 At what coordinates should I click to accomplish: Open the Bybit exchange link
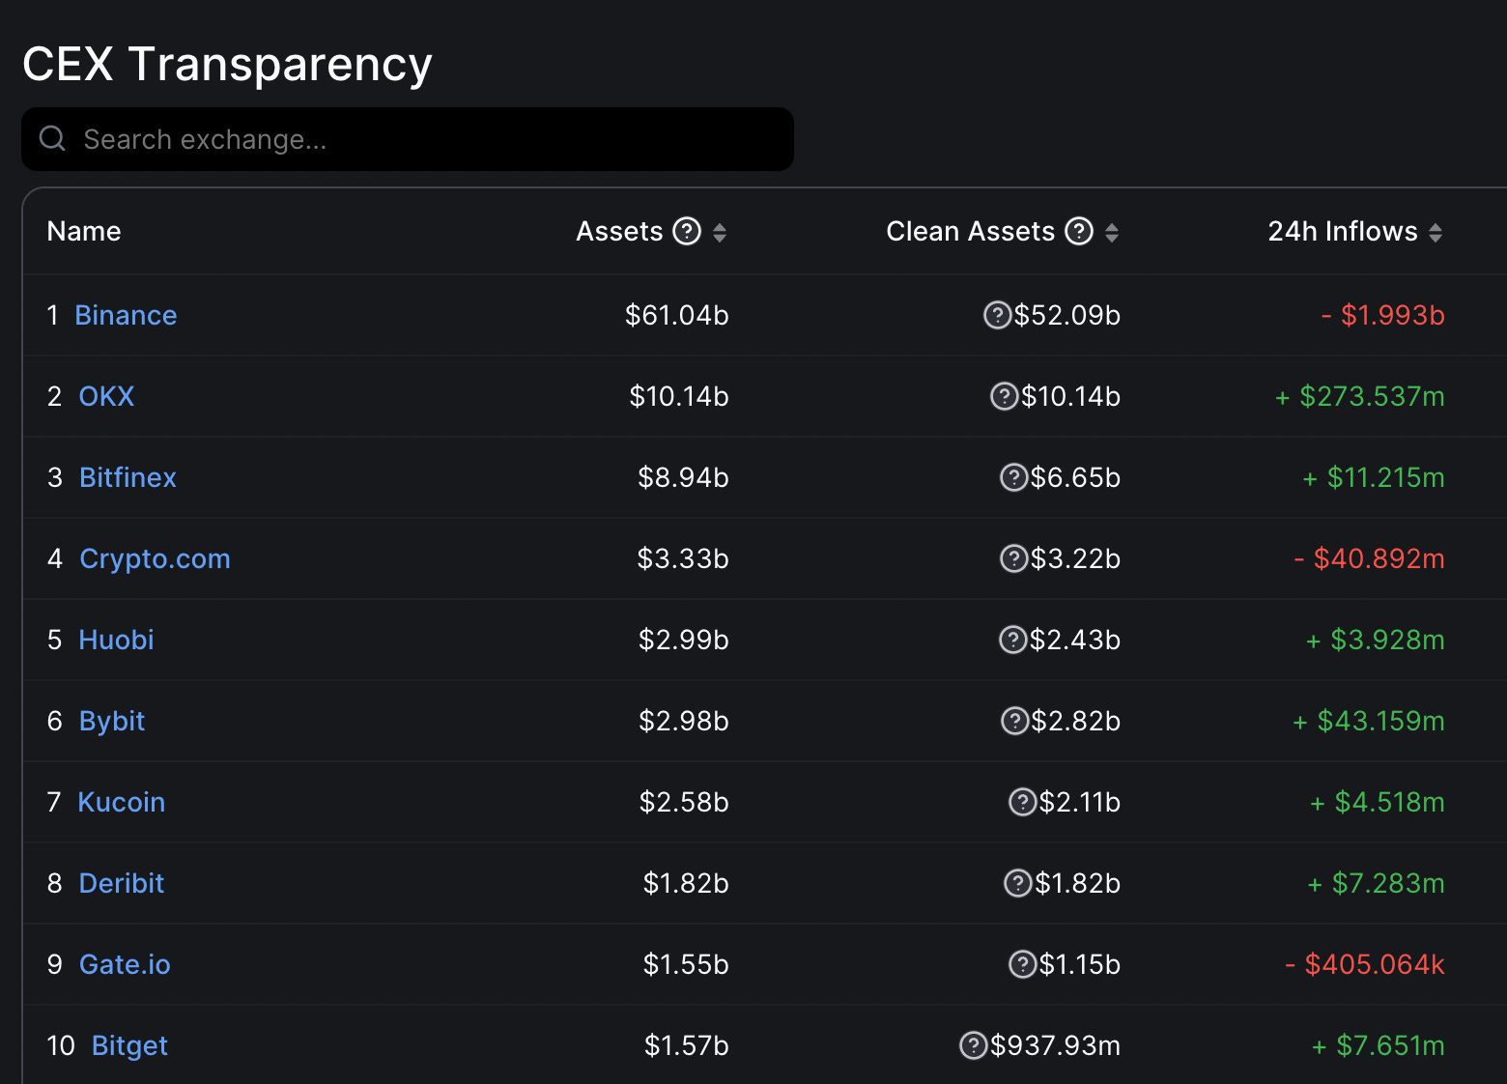pyautogui.click(x=112, y=722)
